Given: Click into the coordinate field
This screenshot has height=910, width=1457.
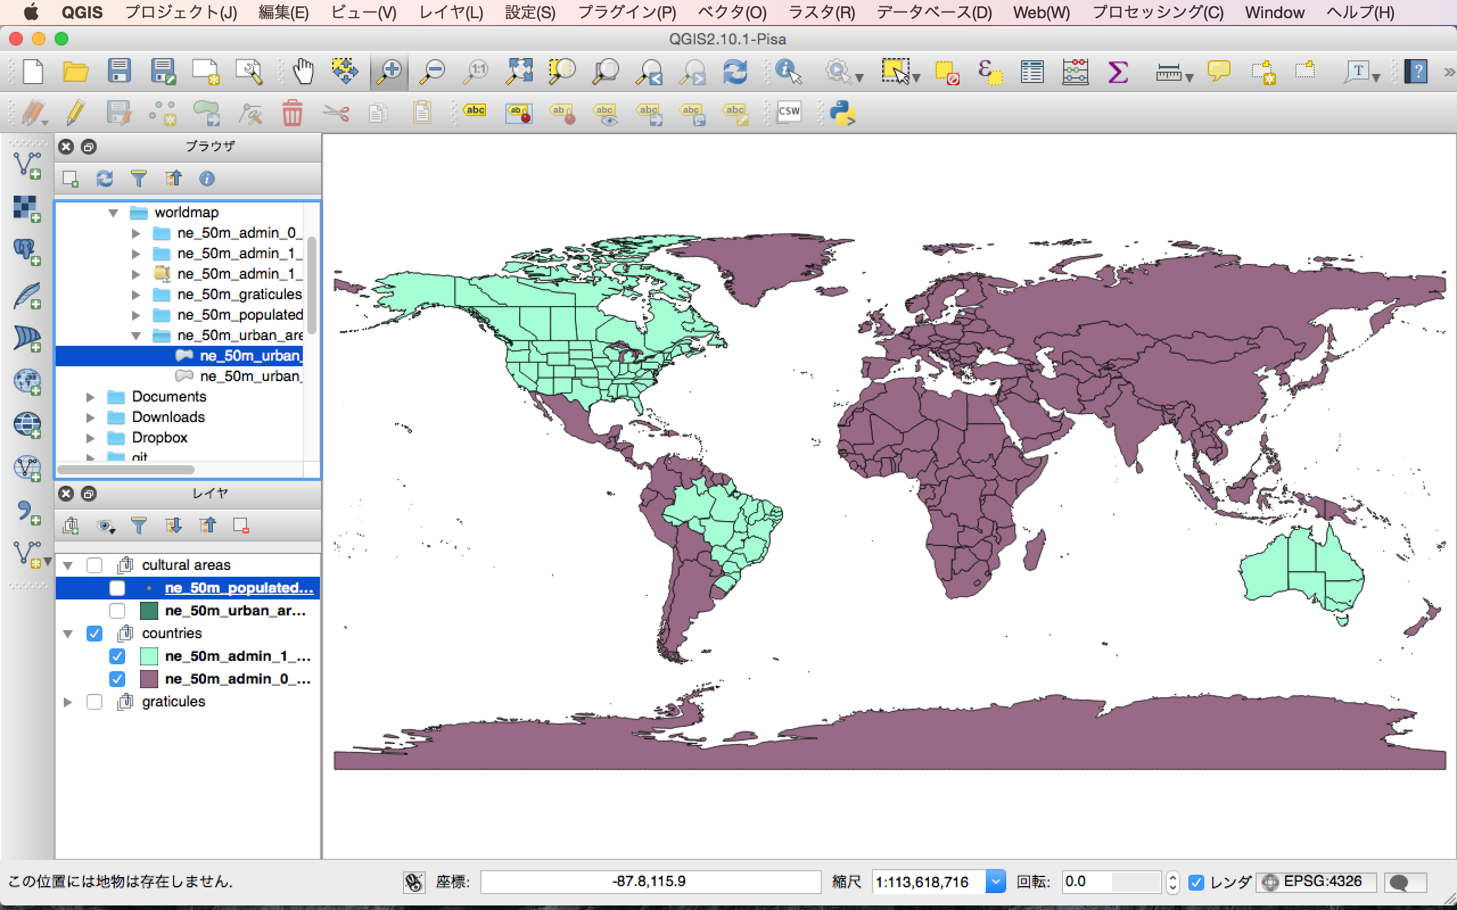Looking at the screenshot, I should (650, 882).
